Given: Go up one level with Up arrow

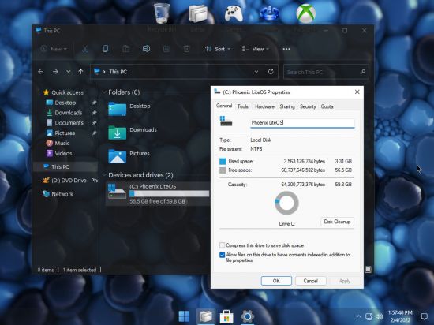Looking at the screenshot, I should point(80,72).
